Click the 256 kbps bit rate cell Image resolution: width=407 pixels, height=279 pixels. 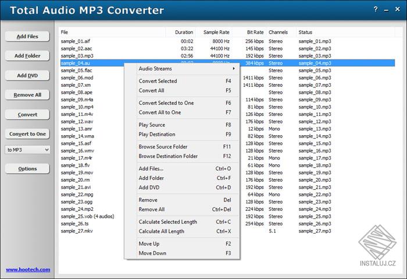pos(255,41)
